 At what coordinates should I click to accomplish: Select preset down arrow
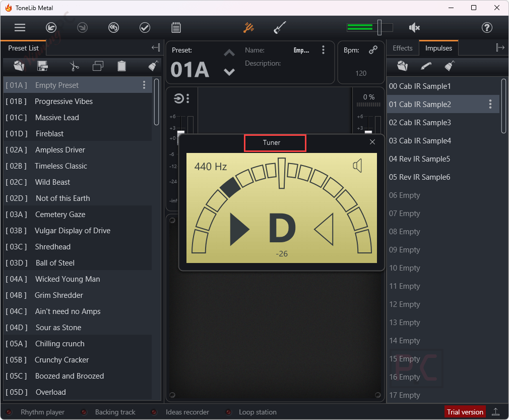coord(229,72)
